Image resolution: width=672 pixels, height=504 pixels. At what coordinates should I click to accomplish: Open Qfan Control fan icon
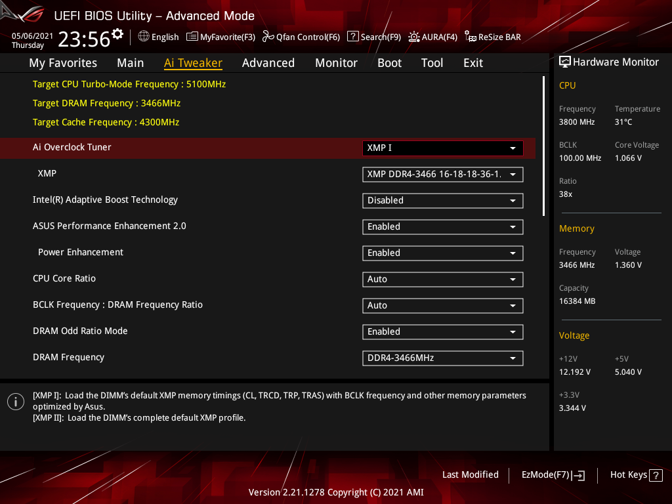(268, 37)
